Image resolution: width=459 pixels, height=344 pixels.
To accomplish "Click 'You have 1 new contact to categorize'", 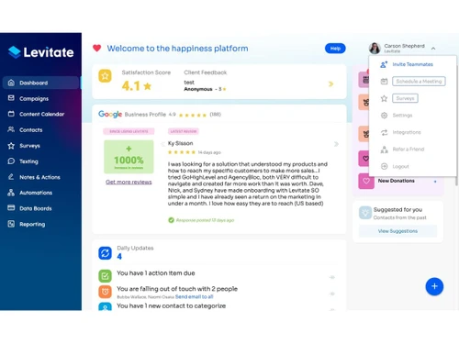I will [x=172, y=305].
